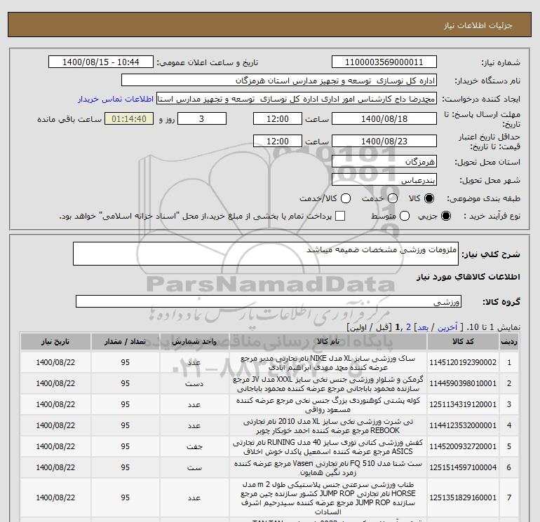Click the REBOOK t-shirt item name
The image size is (540, 522).
[x=328, y=425]
